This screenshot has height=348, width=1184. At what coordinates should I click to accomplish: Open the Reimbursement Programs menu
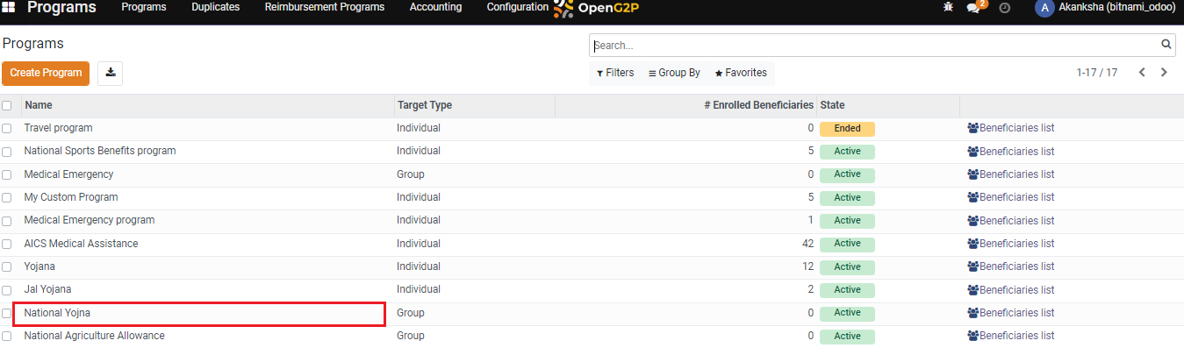325,7
